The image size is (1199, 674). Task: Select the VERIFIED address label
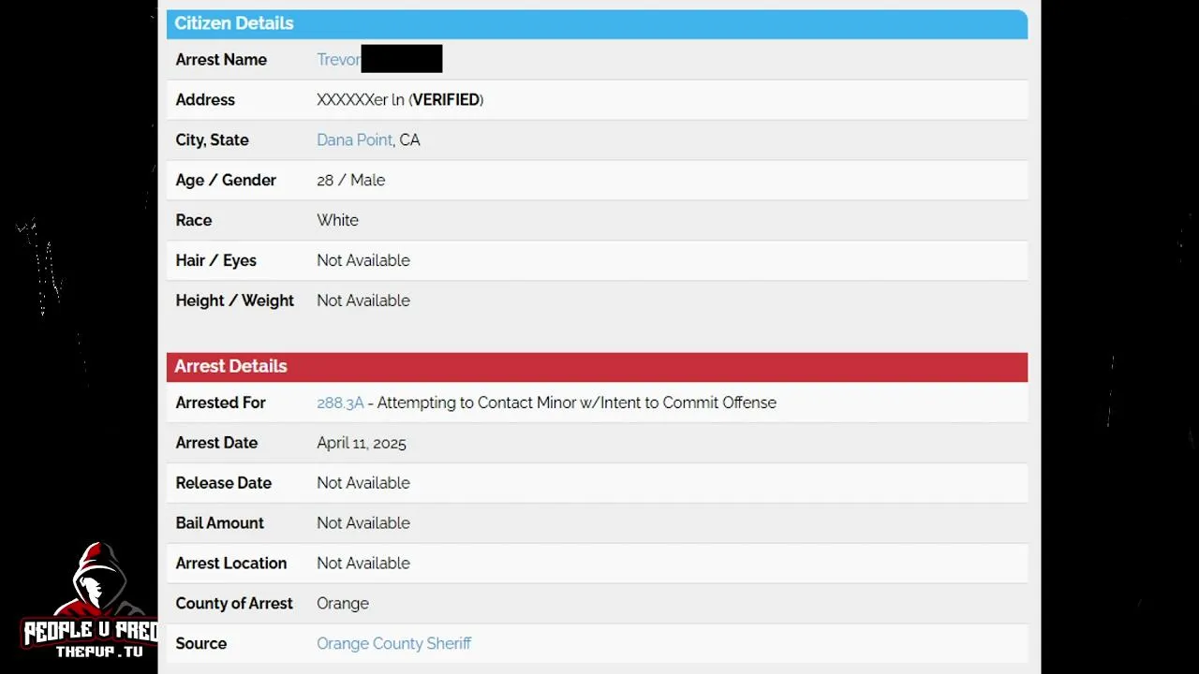pyautogui.click(x=447, y=100)
